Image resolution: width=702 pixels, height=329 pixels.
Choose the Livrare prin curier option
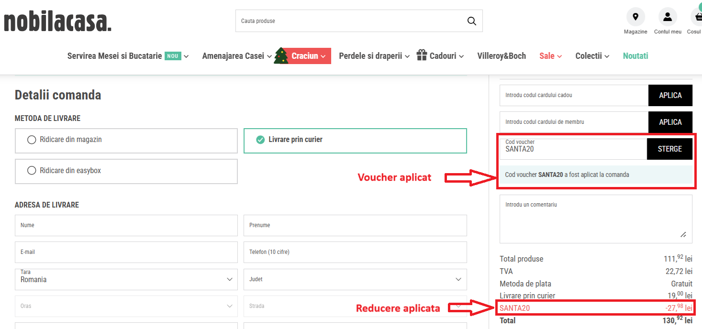pos(355,141)
